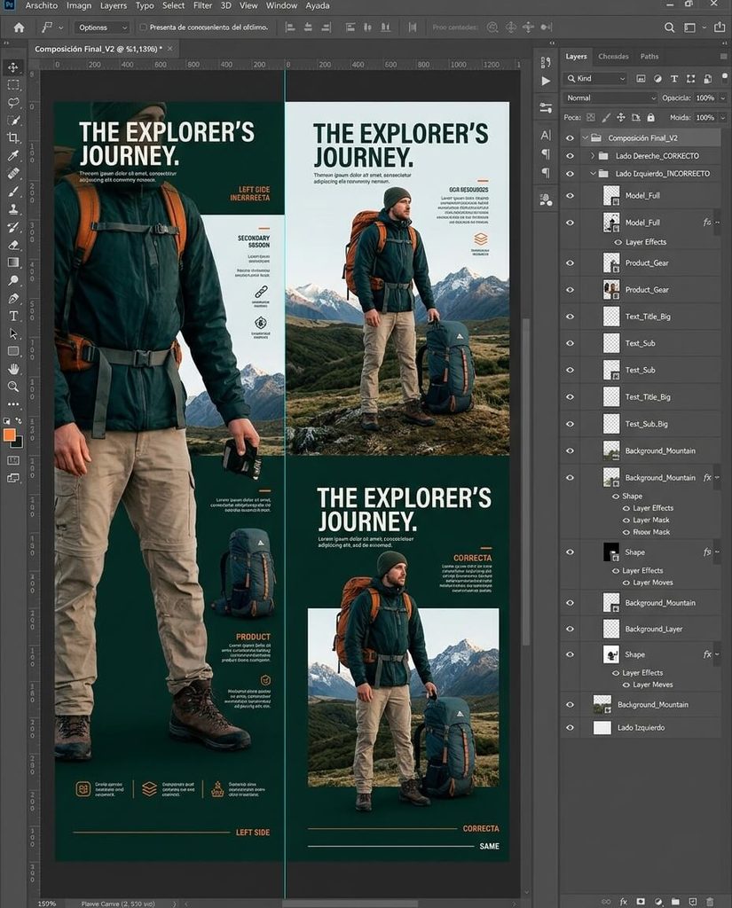Select the Zoom tool
Image resolution: width=732 pixels, height=908 pixels.
click(13, 387)
